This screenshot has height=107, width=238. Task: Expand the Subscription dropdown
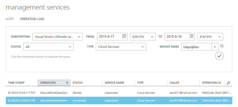click(79, 37)
